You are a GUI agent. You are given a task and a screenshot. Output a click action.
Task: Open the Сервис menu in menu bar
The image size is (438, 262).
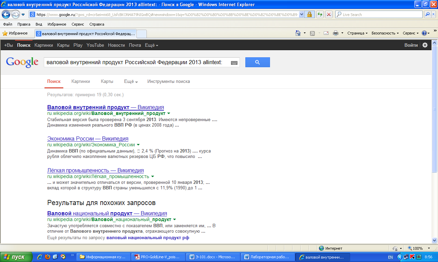coord(78,24)
